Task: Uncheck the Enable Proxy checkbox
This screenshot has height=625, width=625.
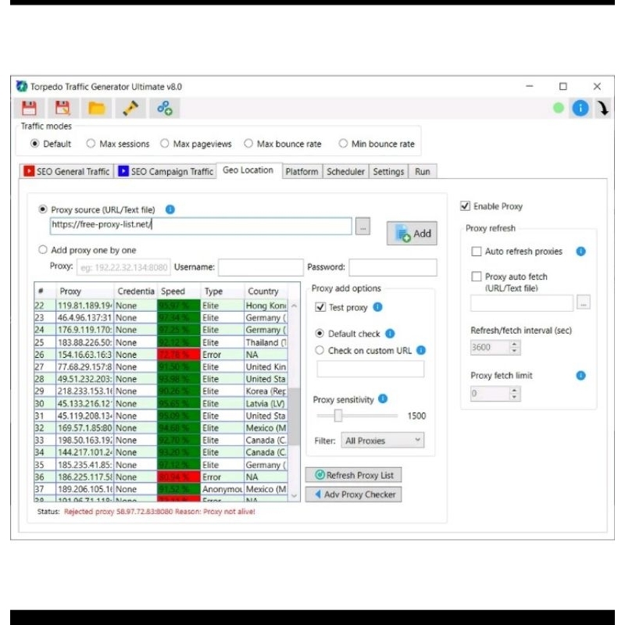Action: tap(466, 206)
